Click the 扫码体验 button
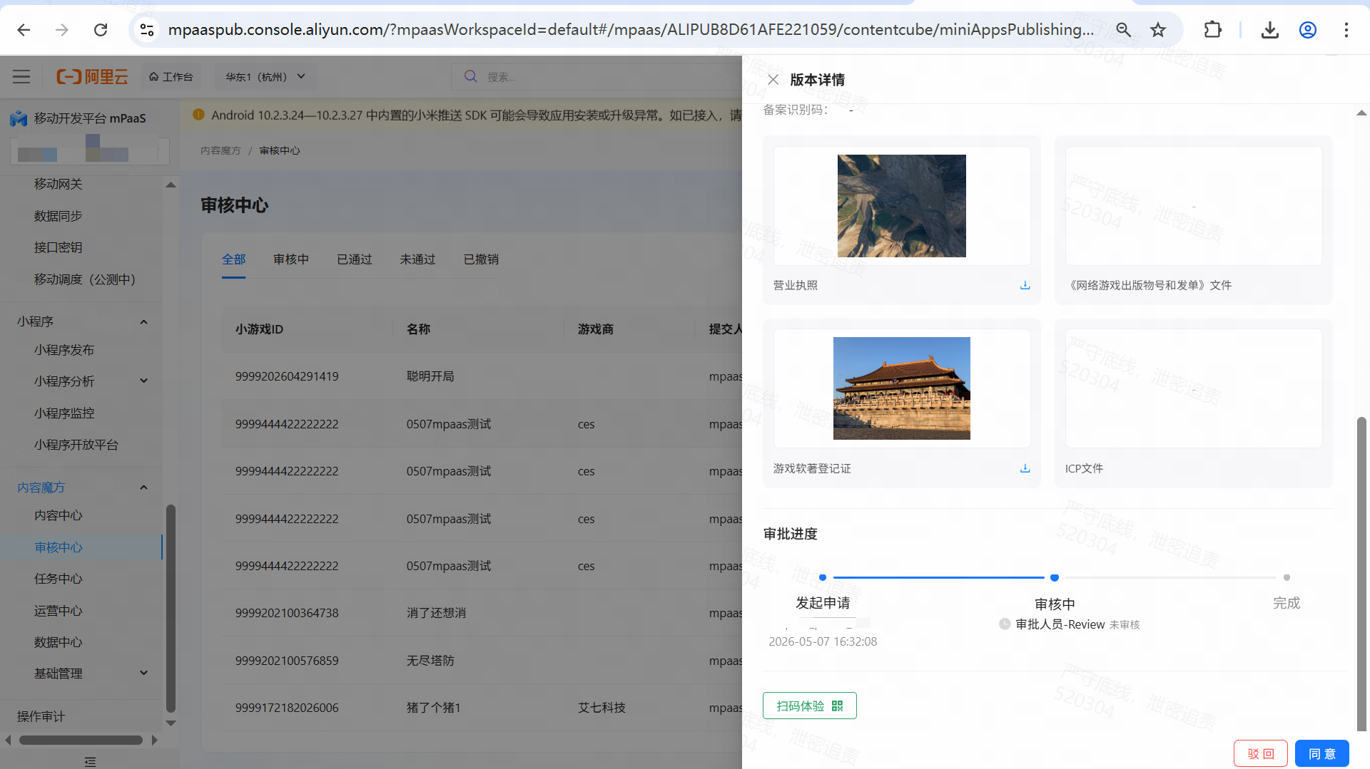Image resolution: width=1370 pixels, height=769 pixels. click(810, 706)
